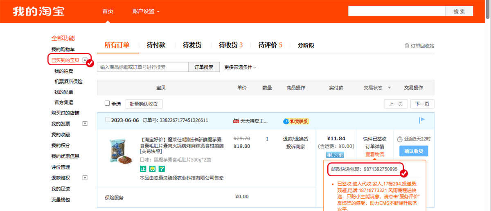This screenshot has width=491, height=211.
Task: Click the Tmall shop icon beside 天天特卖工
Action: tap(236, 121)
